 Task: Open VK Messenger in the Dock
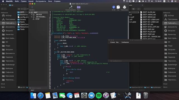91,96
